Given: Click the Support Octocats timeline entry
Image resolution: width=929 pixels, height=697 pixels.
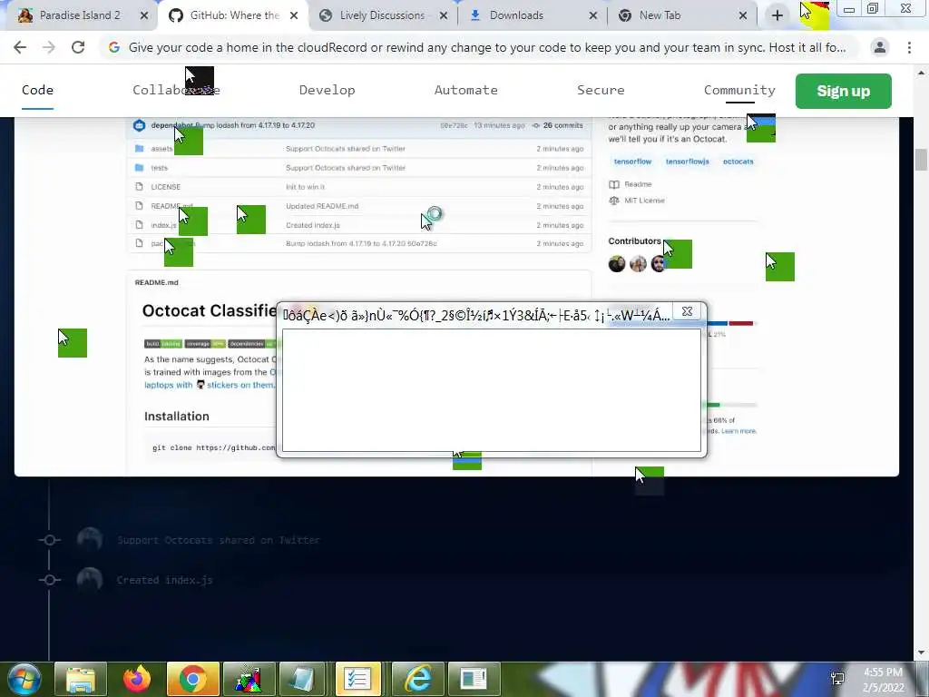Looking at the screenshot, I should 218,540.
